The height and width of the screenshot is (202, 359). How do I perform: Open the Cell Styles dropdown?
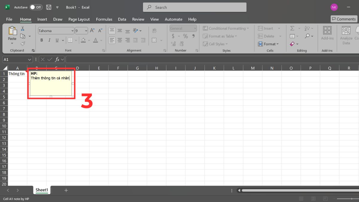(215, 44)
